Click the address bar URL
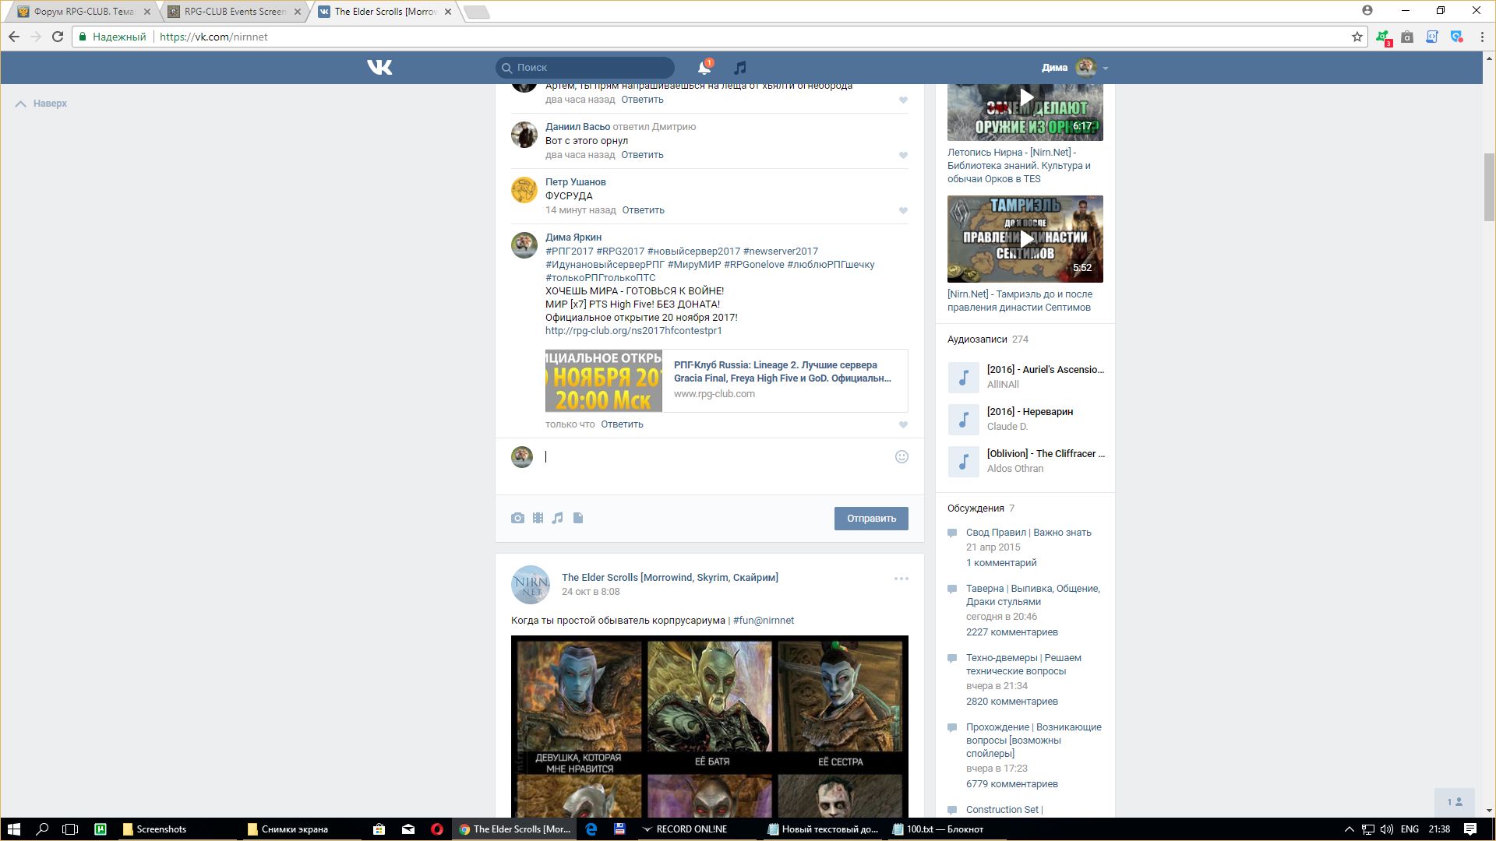The height and width of the screenshot is (841, 1496). point(213,37)
